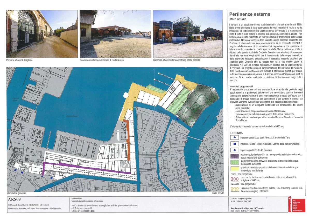Click legend text "Ingresso porta Duca degli Abruzzi, Campo della Tana"
The width and height of the screenshot is (309, 219).
(265, 138)
